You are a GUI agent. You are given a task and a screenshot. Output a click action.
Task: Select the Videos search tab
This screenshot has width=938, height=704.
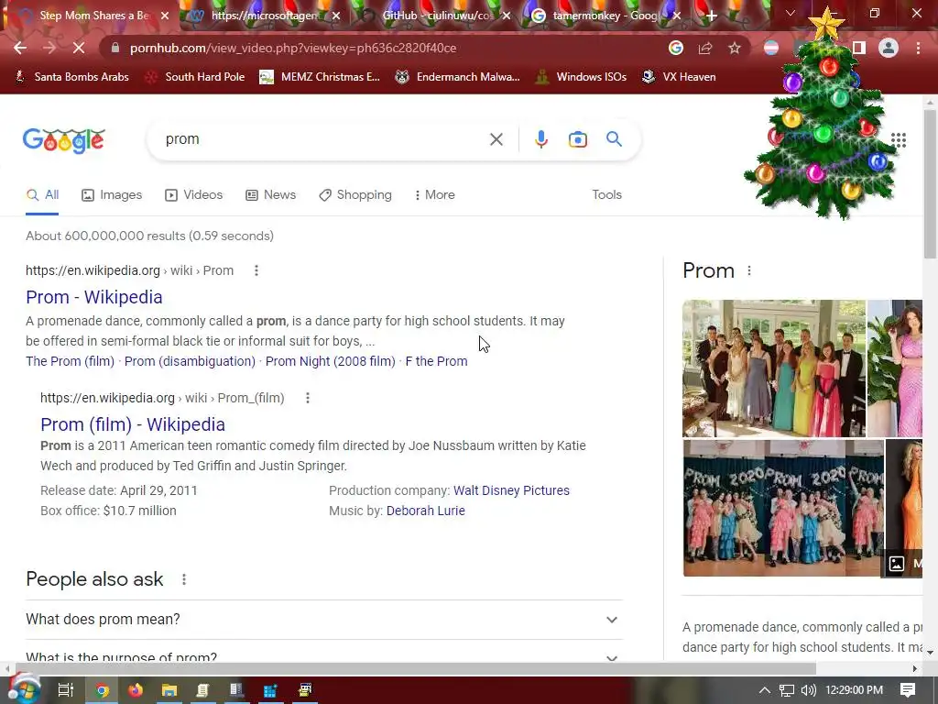coord(194,195)
